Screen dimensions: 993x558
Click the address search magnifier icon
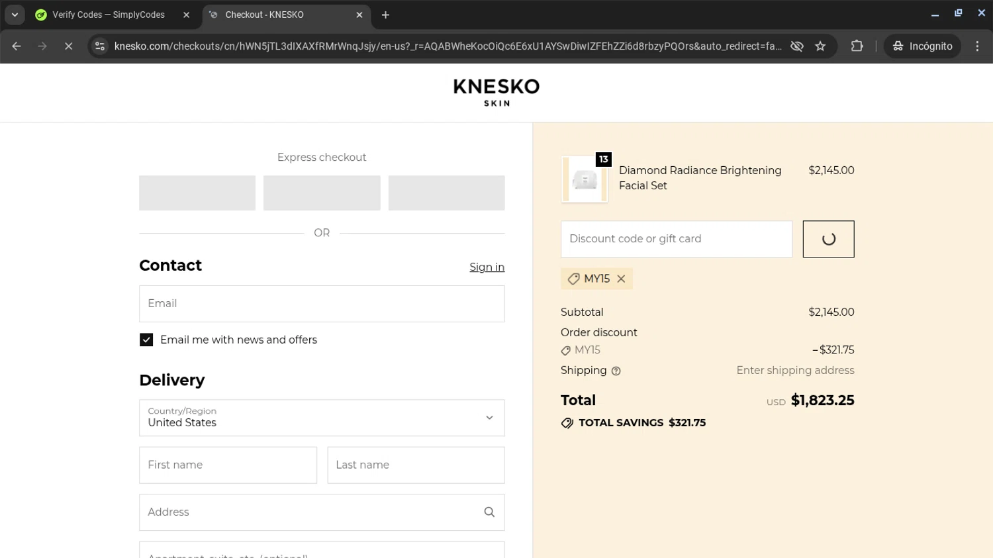point(489,512)
